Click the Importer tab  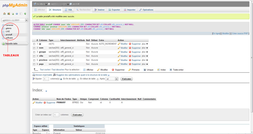[x=130, y=10]
